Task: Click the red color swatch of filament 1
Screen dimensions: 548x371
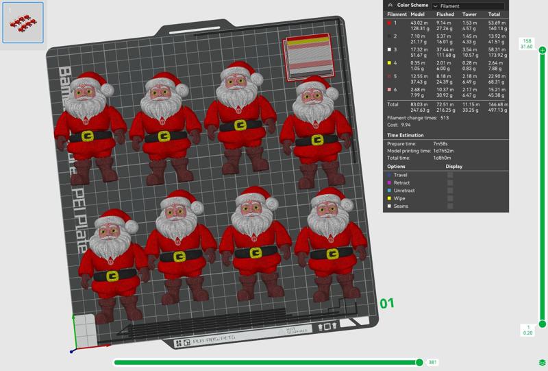Action: (389, 23)
